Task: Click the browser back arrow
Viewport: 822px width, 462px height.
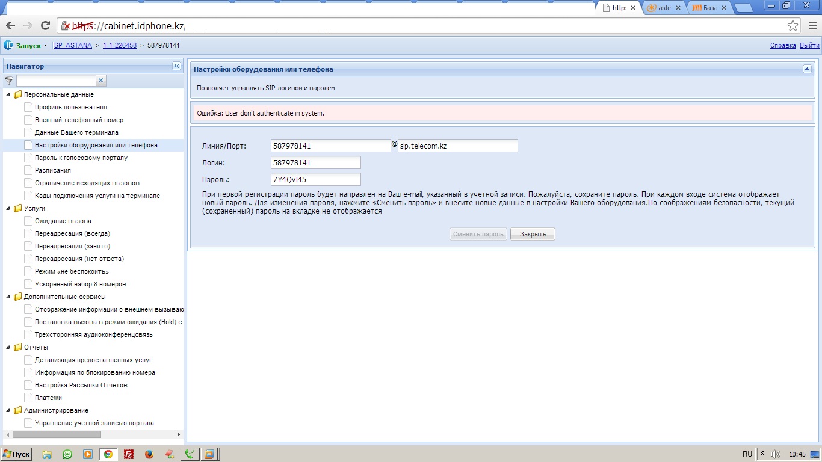Action: pyautogui.click(x=10, y=26)
